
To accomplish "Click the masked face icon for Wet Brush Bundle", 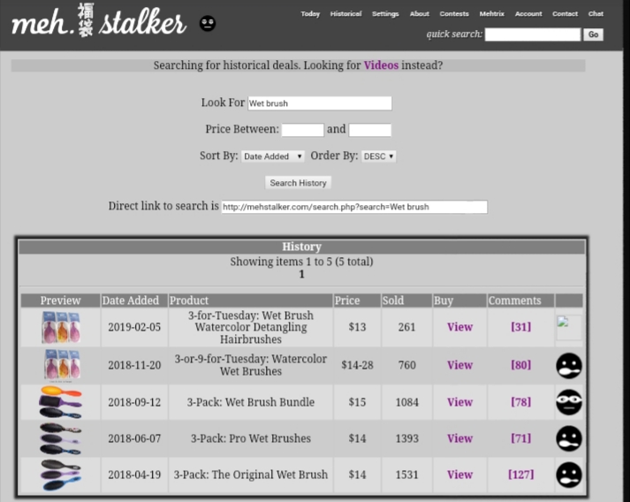I will click(x=569, y=402).
